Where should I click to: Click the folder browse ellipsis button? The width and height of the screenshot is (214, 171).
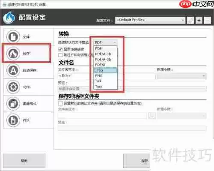[x=152, y=116]
